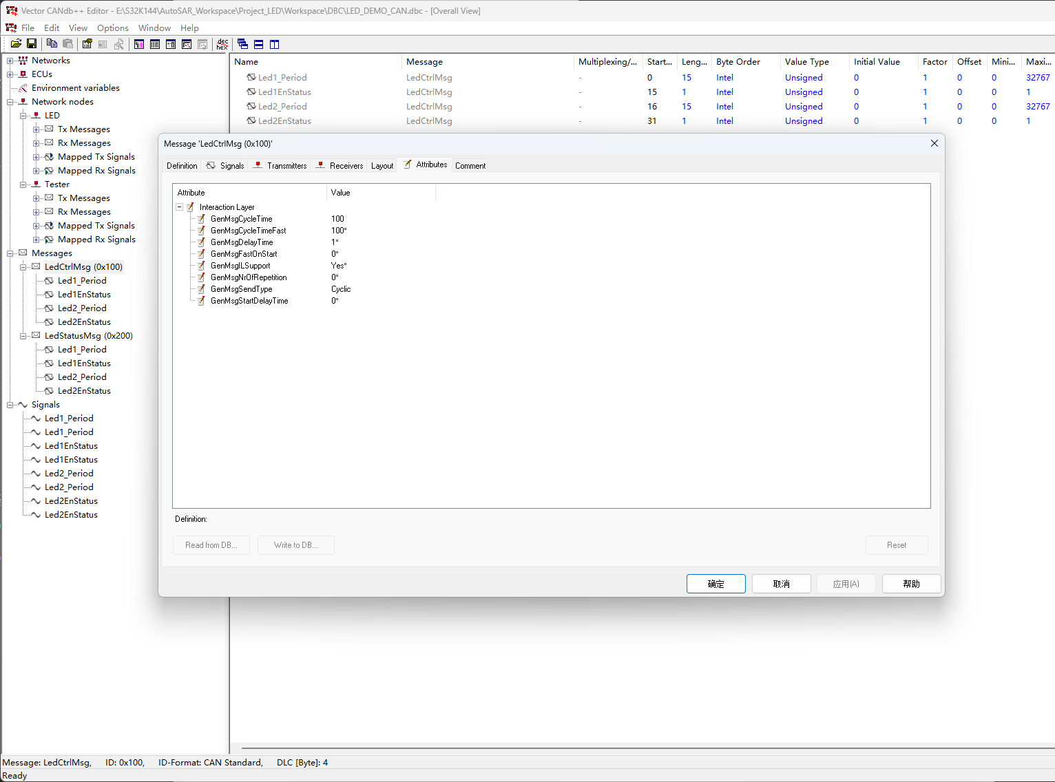Expand Mapped Tx Signals under Tester

[36, 226]
